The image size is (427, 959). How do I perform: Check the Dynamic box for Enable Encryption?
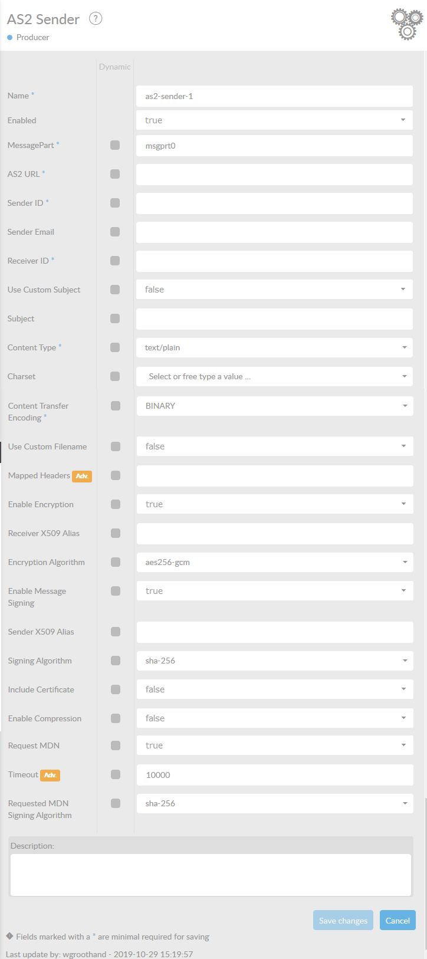coord(116,504)
